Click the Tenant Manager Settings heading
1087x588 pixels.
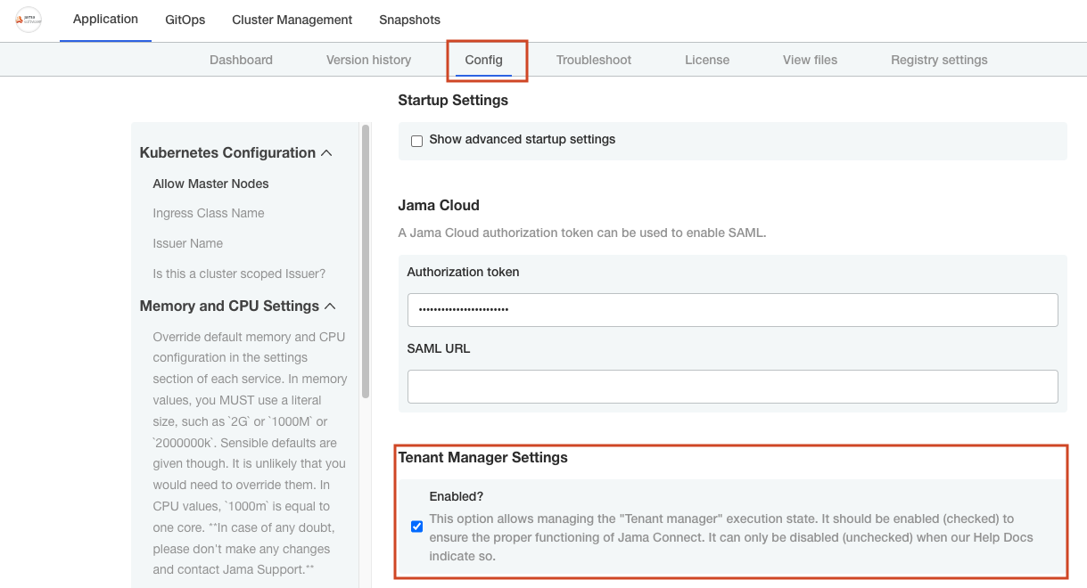pyautogui.click(x=482, y=458)
